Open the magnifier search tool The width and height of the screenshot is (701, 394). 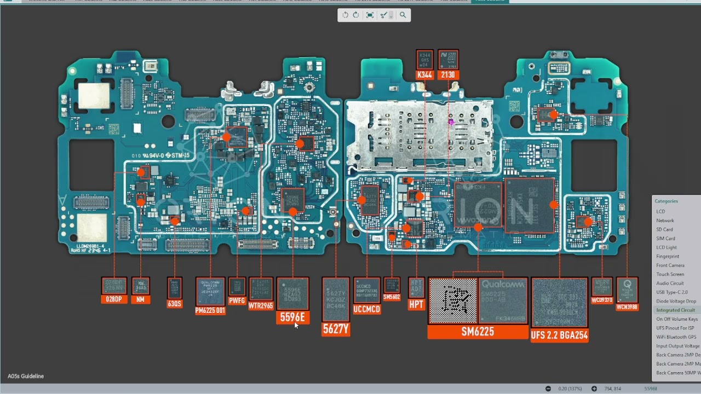click(x=403, y=15)
